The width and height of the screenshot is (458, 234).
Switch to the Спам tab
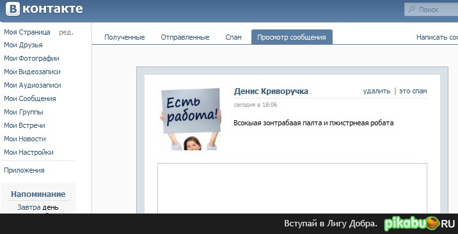point(233,37)
